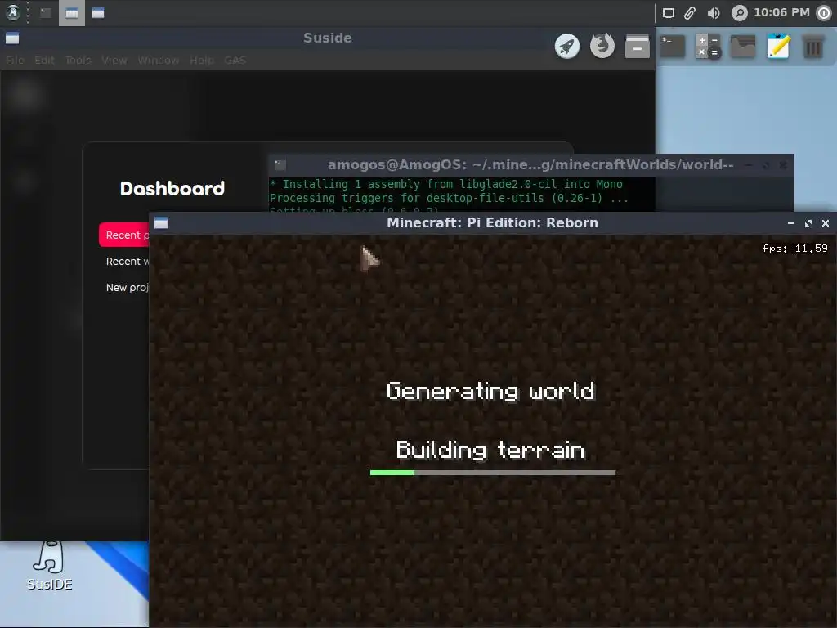Select the Recent projects tab in Dashboard
837x628 pixels.
[124, 235]
